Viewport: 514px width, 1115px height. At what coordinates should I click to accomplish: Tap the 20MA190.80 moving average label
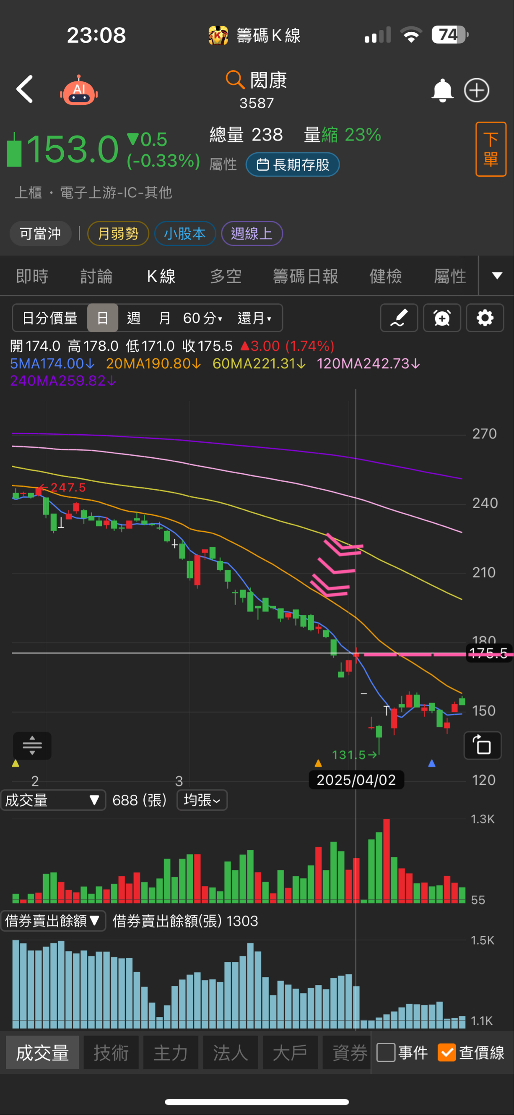pyautogui.click(x=153, y=363)
